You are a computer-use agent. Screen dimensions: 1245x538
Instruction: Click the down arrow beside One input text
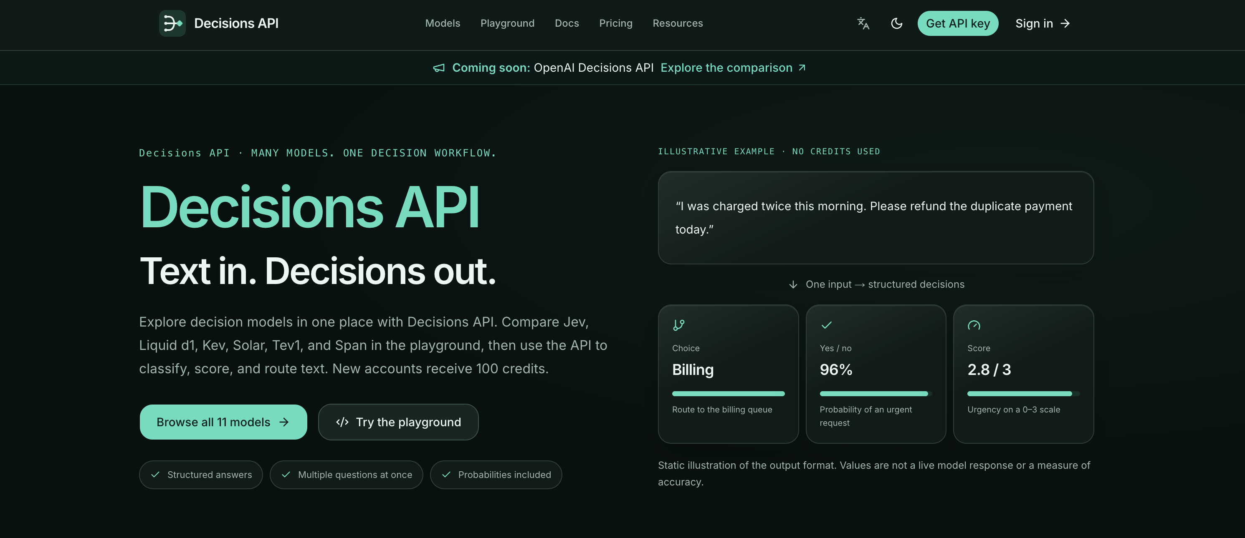click(x=793, y=284)
